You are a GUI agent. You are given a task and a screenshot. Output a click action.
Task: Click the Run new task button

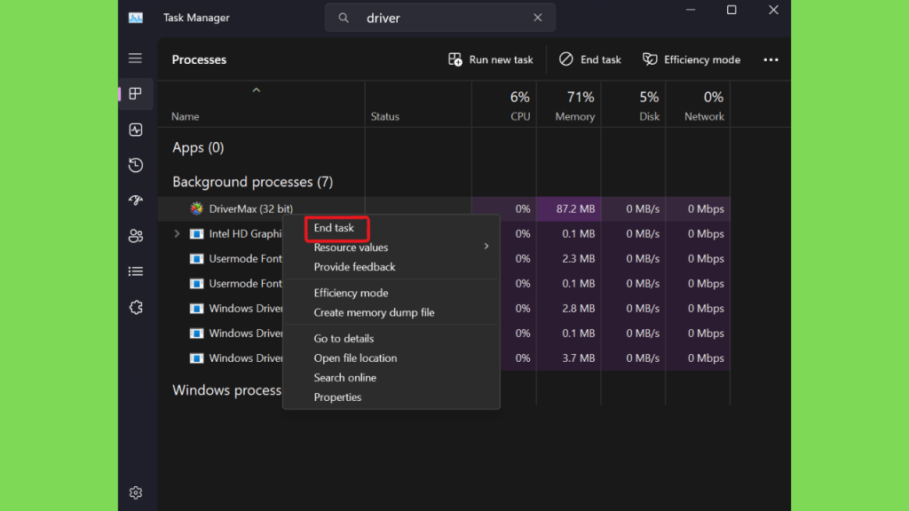[491, 59]
